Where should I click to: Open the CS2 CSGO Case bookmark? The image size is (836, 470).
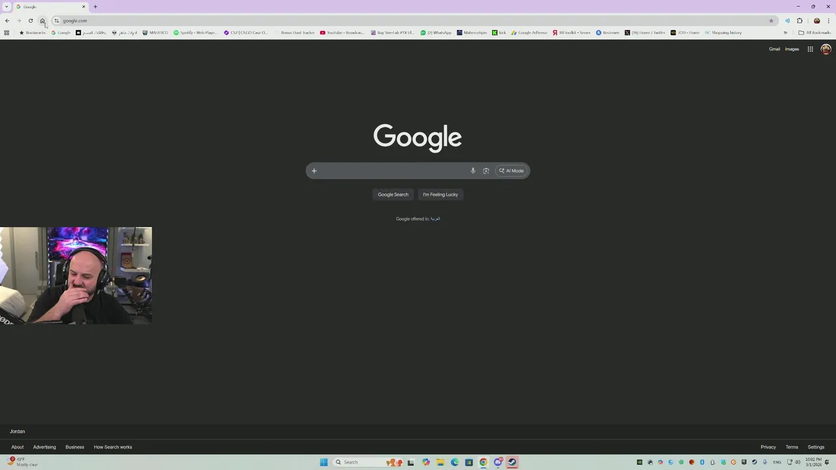click(x=246, y=33)
